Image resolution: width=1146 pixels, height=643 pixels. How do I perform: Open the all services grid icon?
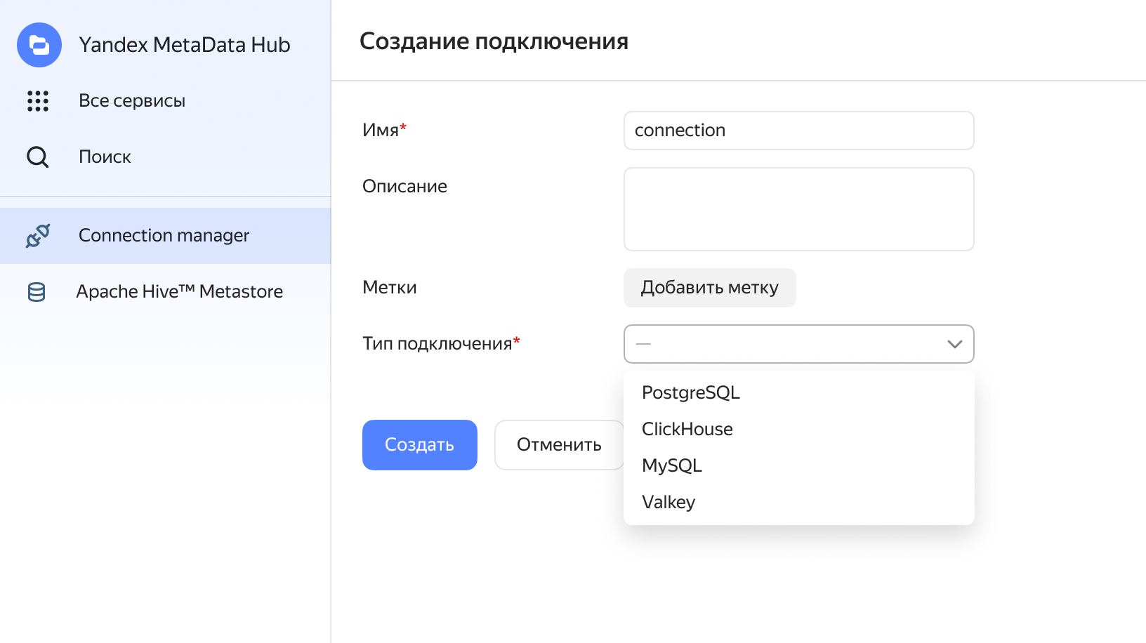click(38, 101)
